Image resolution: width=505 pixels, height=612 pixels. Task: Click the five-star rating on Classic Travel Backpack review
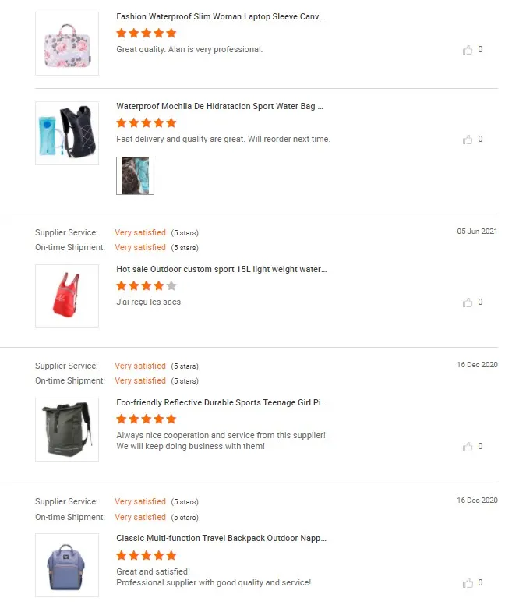click(147, 556)
